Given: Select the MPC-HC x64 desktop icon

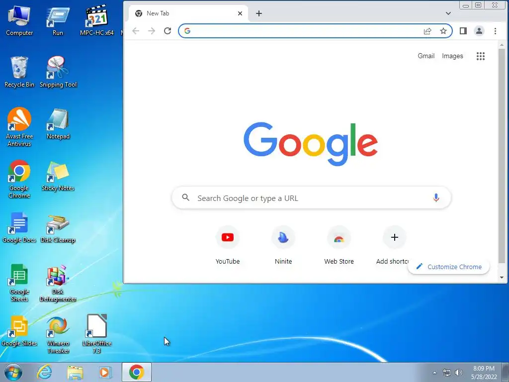Looking at the screenshot, I should pyautogui.click(x=97, y=21).
